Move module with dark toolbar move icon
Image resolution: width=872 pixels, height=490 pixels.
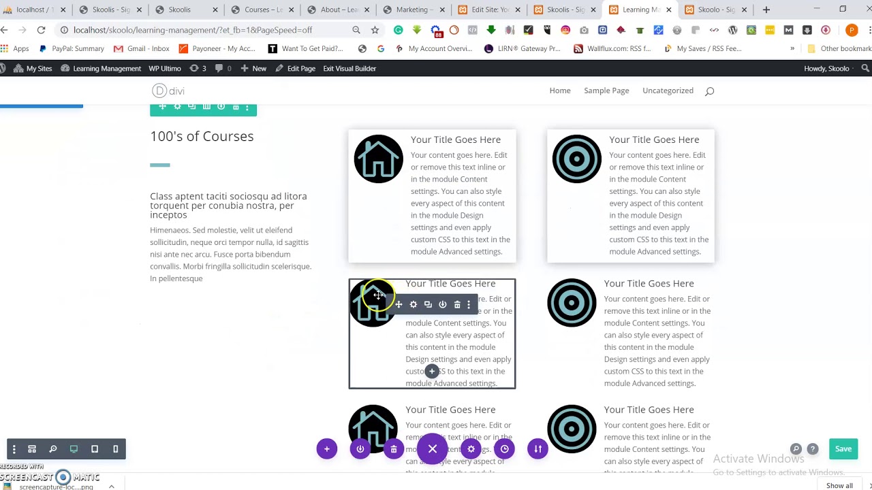[399, 305]
